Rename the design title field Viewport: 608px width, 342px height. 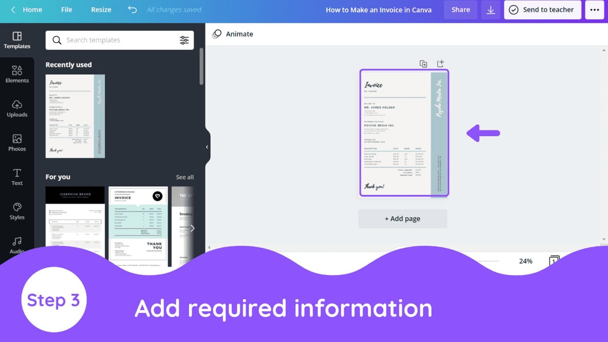click(x=379, y=10)
